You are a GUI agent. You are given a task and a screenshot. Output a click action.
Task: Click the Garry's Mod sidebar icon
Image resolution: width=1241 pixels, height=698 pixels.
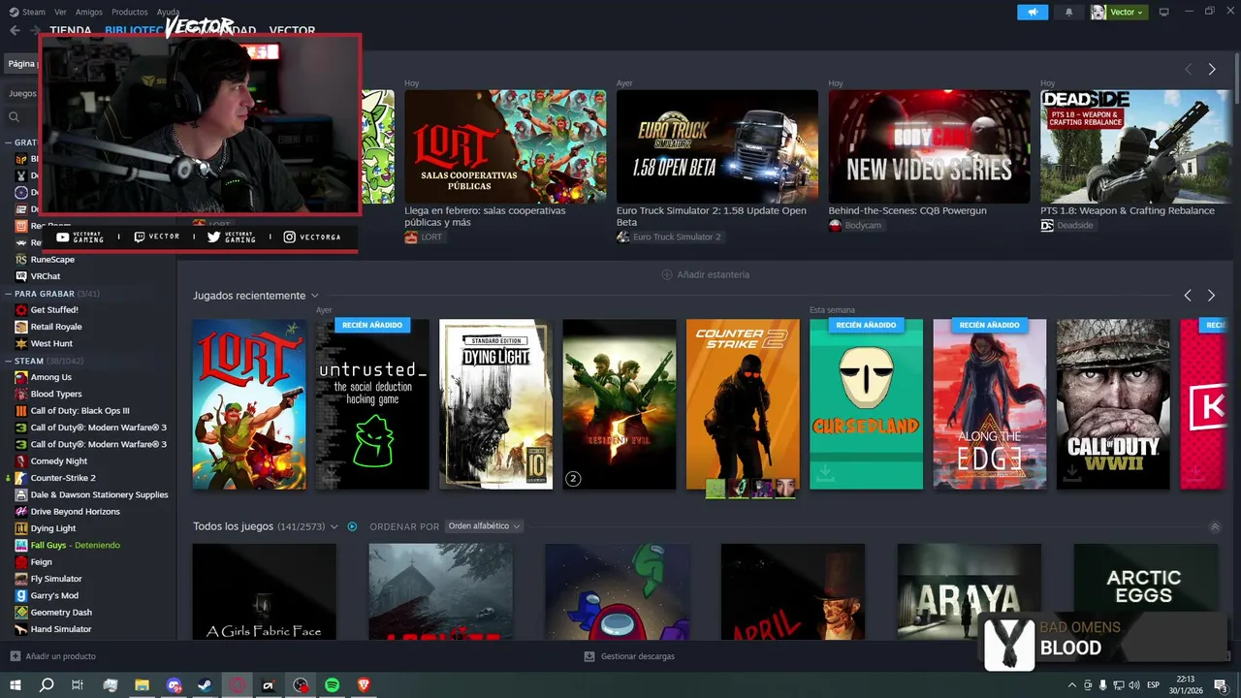click(x=21, y=595)
